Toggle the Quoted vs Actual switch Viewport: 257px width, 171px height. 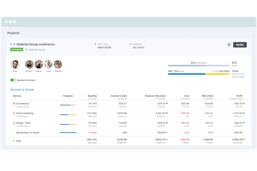13,80
